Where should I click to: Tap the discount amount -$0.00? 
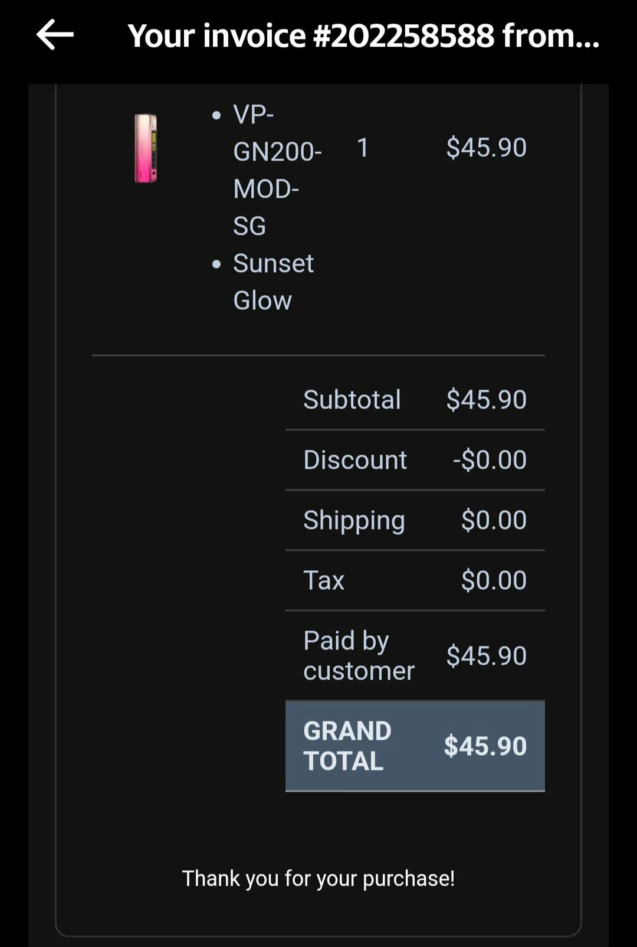(490, 460)
